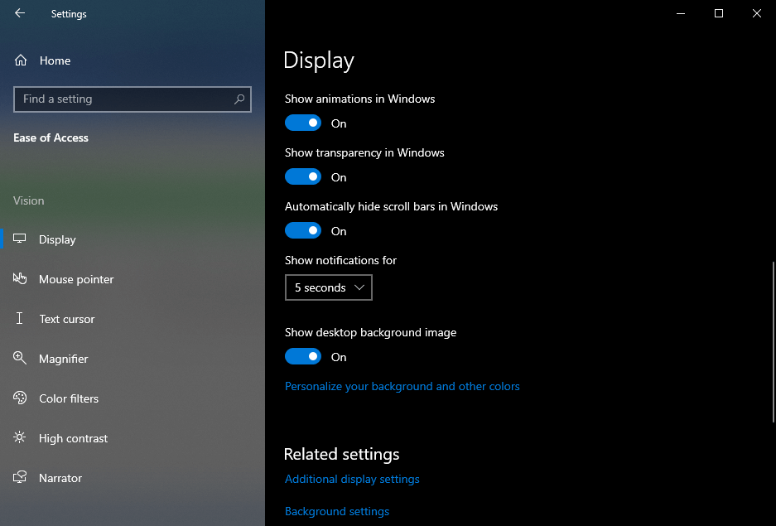The image size is (776, 526).
Task: Click the Related settings heading
Action: [x=341, y=454]
